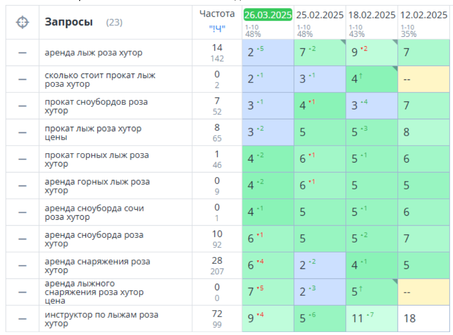Image resolution: width=453 pixels, height=335 pixels.
Task: Select the 12.02.2025 date column header
Action: 424,15
